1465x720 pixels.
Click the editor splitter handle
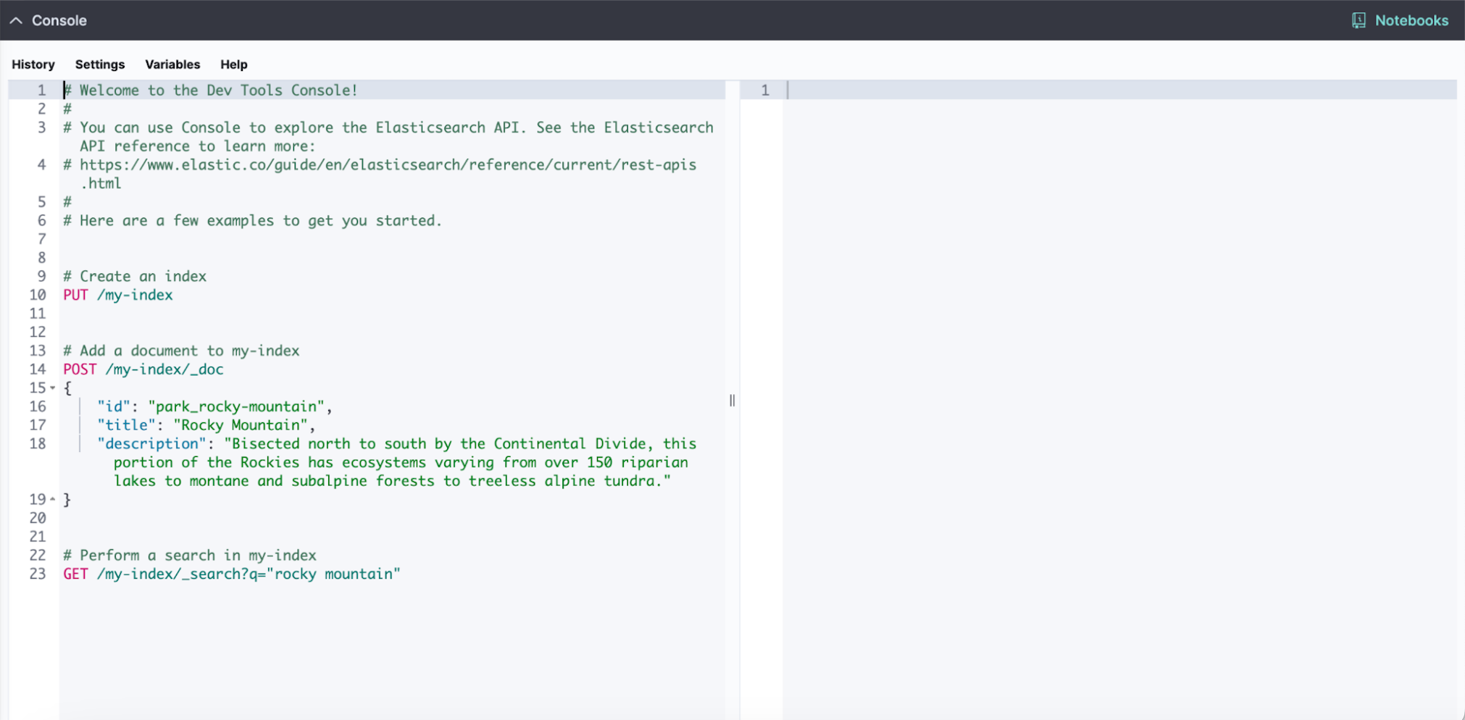(x=732, y=401)
